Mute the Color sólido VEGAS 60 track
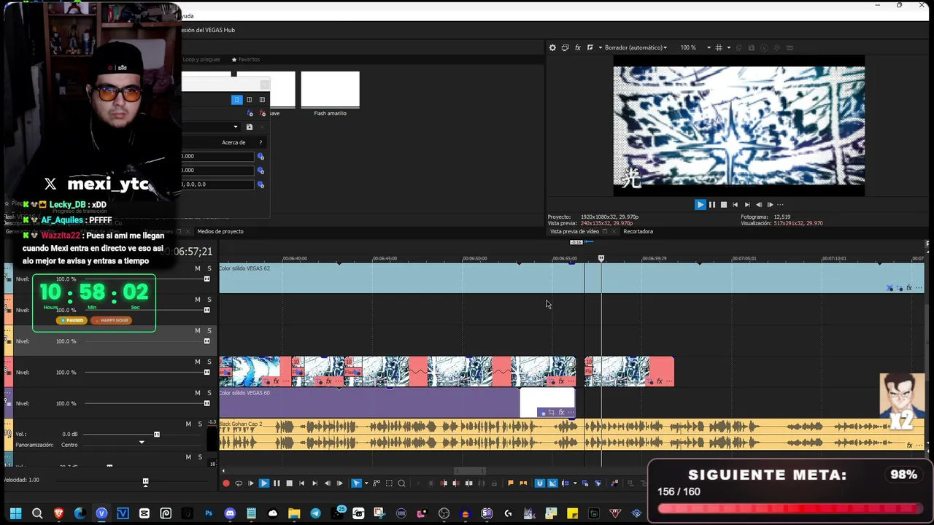The image size is (934, 525). point(197,393)
